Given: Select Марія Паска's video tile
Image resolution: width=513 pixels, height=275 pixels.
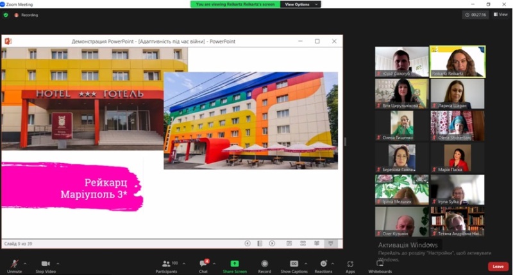Looking at the screenshot, I should [457, 157].
